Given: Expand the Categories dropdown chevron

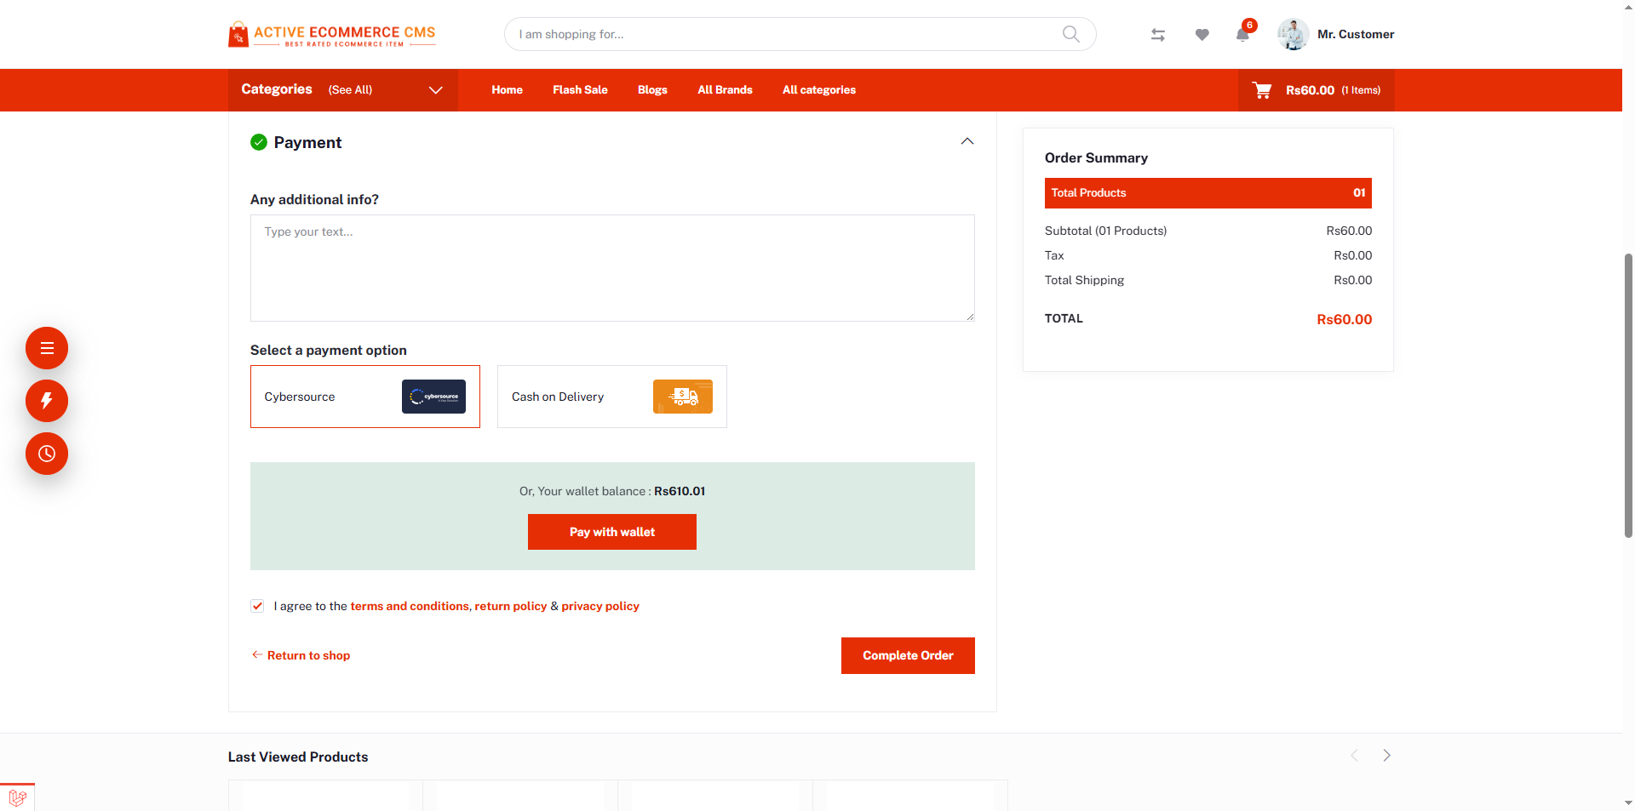Looking at the screenshot, I should tap(436, 89).
